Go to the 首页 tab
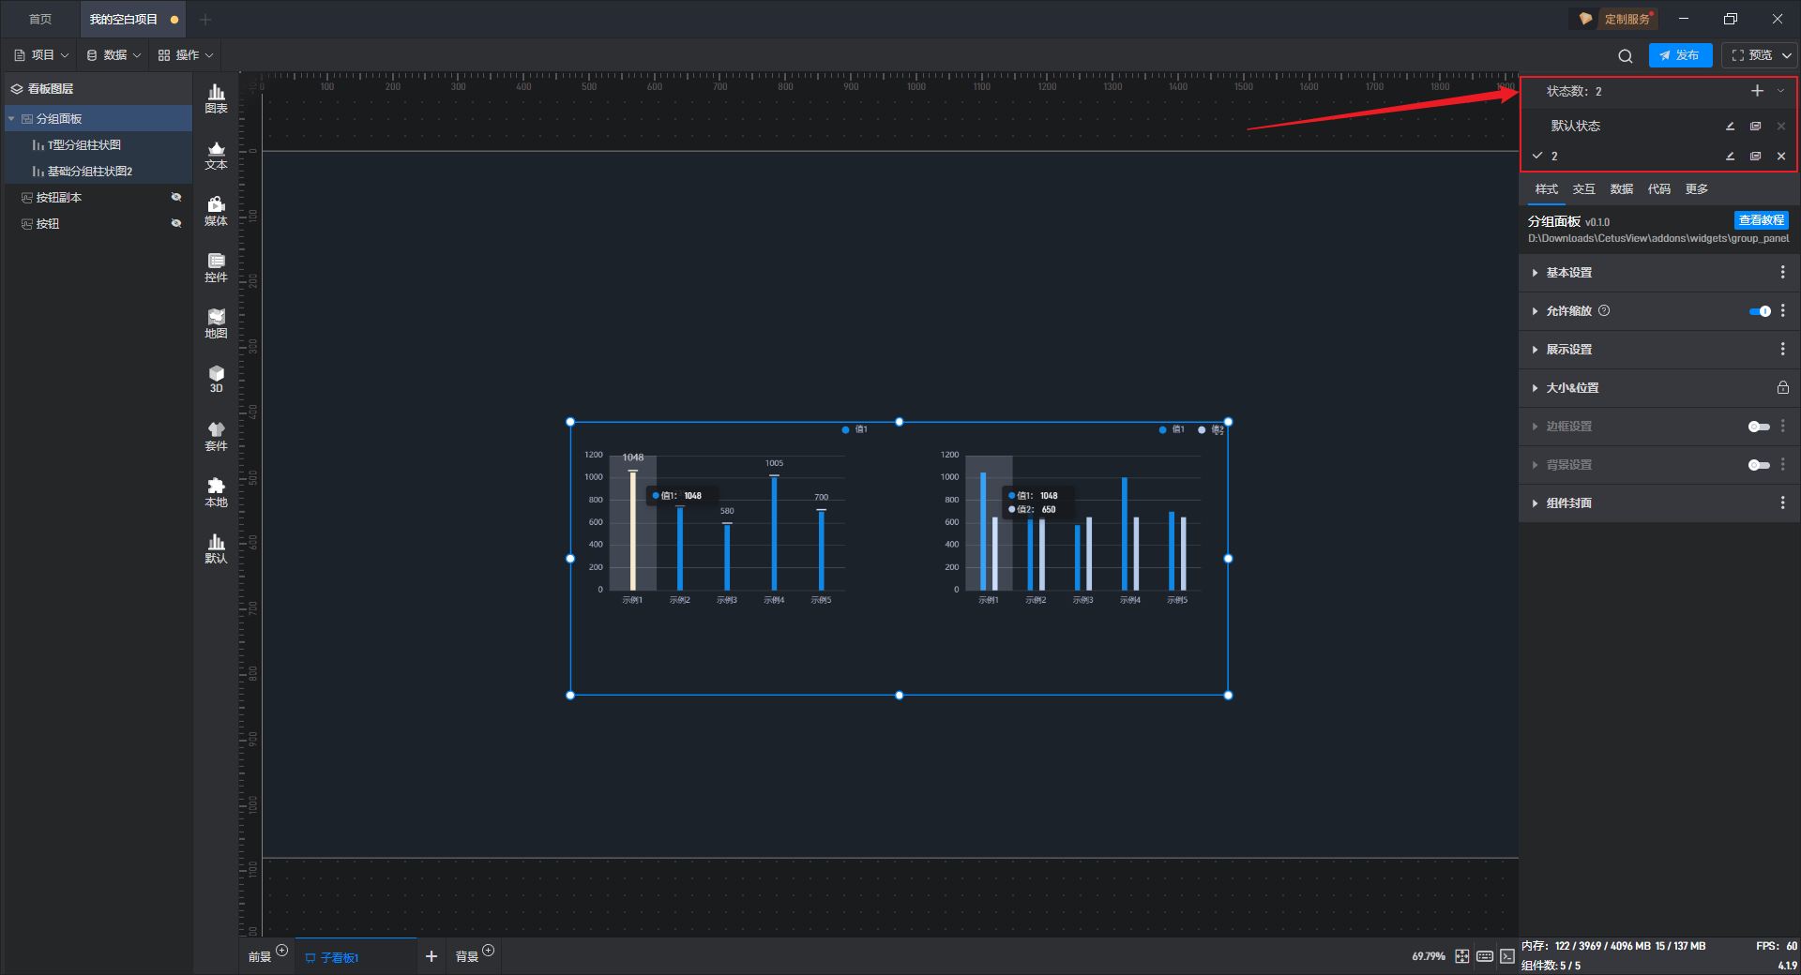Screen dimensions: 1801x975 pyautogui.click(x=40, y=19)
